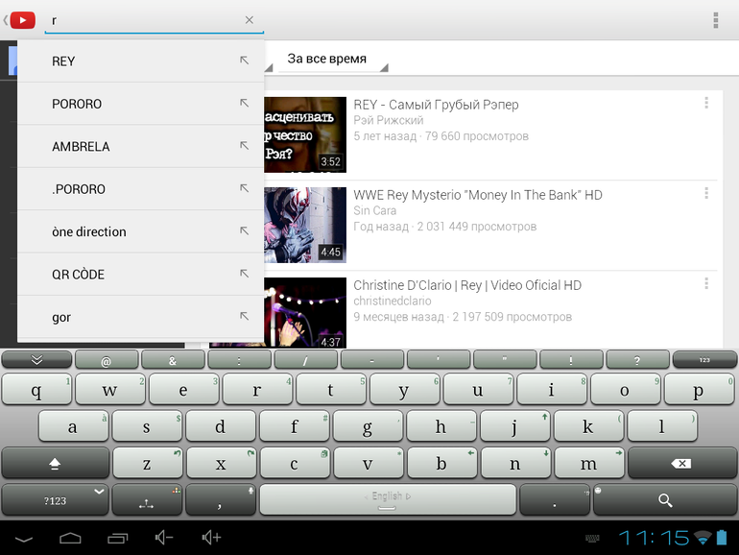Choose the QR CÒDE suggestion

79,274
